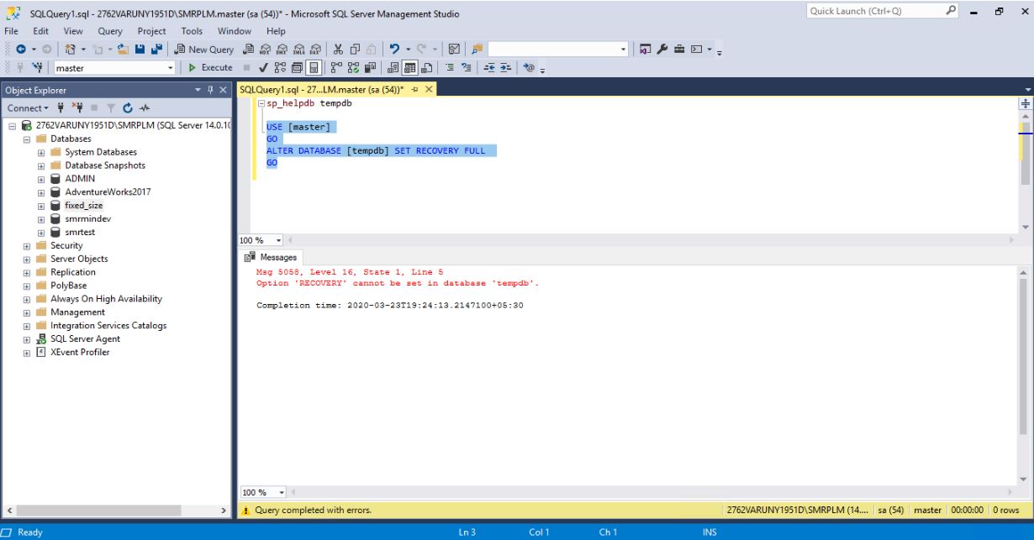
Task: Close the SQLQuery1.sql tab
Action: [429, 89]
